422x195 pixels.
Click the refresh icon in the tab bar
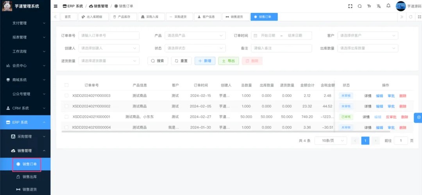(410, 17)
